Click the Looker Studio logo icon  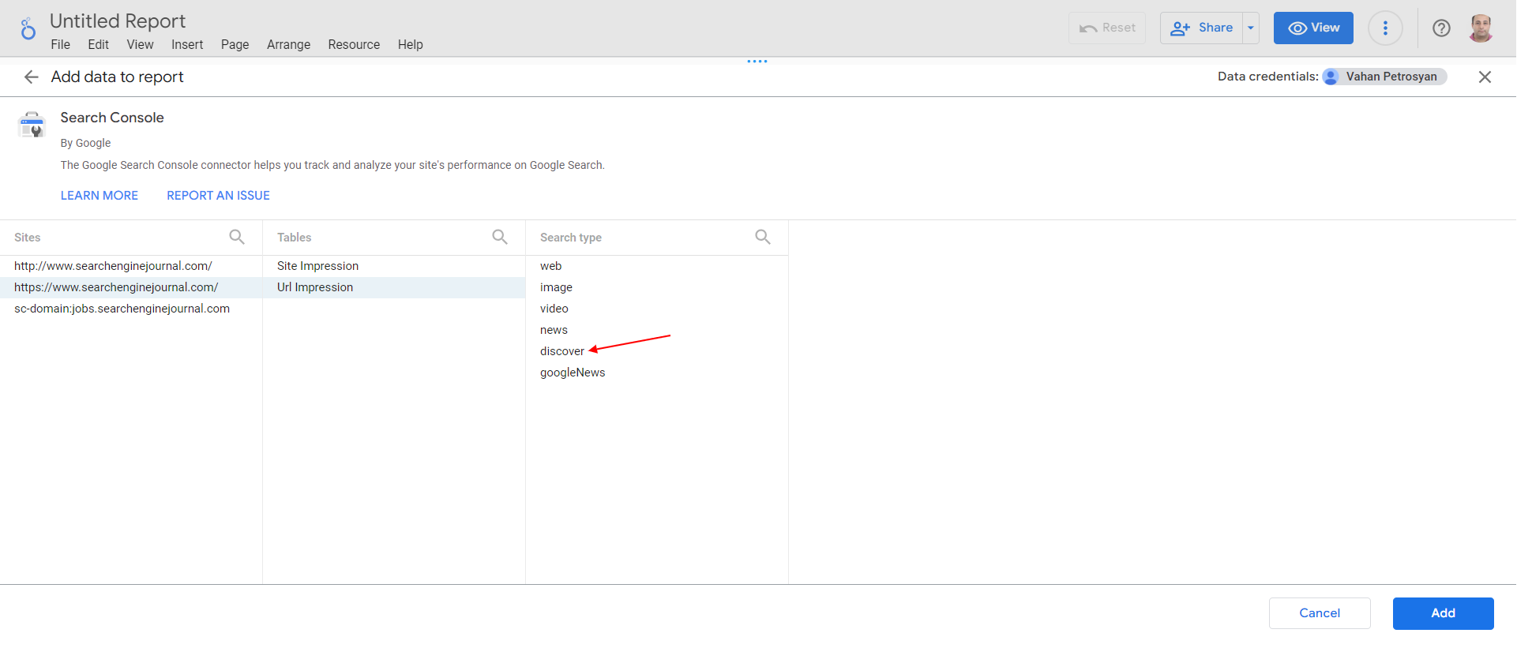click(x=28, y=29)
